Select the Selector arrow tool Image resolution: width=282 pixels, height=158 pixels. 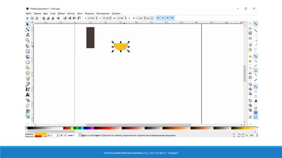point(27,24)
